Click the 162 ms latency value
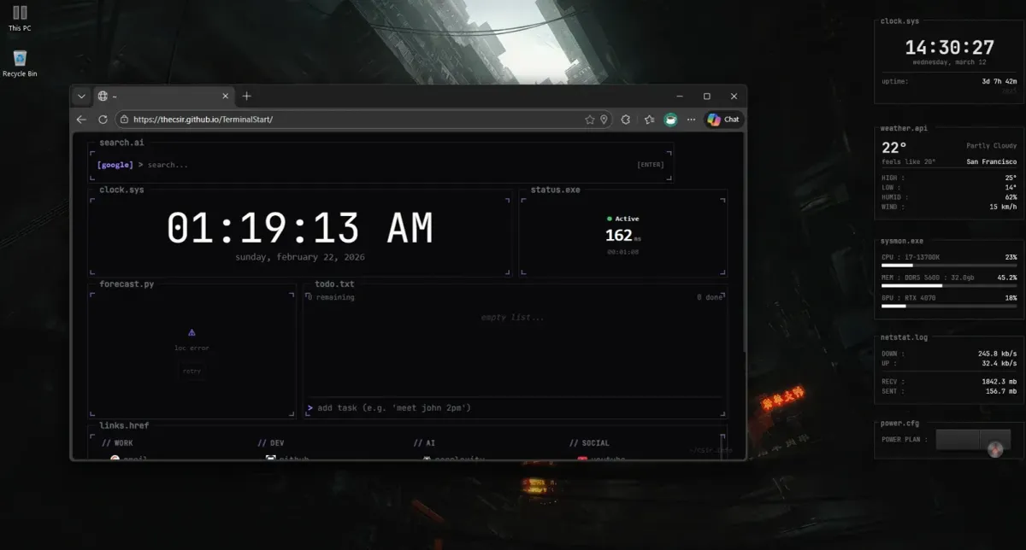Viewport: 1026px width, 550px height. [622, 236]
